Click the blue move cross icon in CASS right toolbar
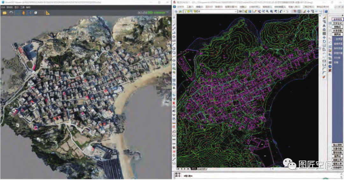 [x=324, y=38]
